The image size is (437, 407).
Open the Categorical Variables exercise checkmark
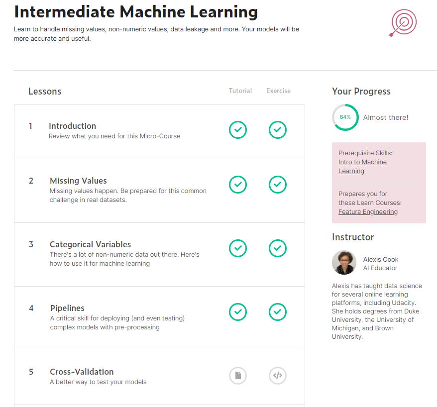click(x=278, y=248)
